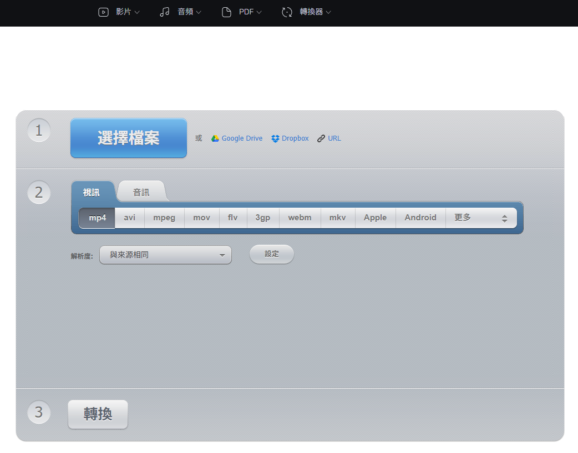Click the music note icon beside 音頻

click(x=164, y=12)
